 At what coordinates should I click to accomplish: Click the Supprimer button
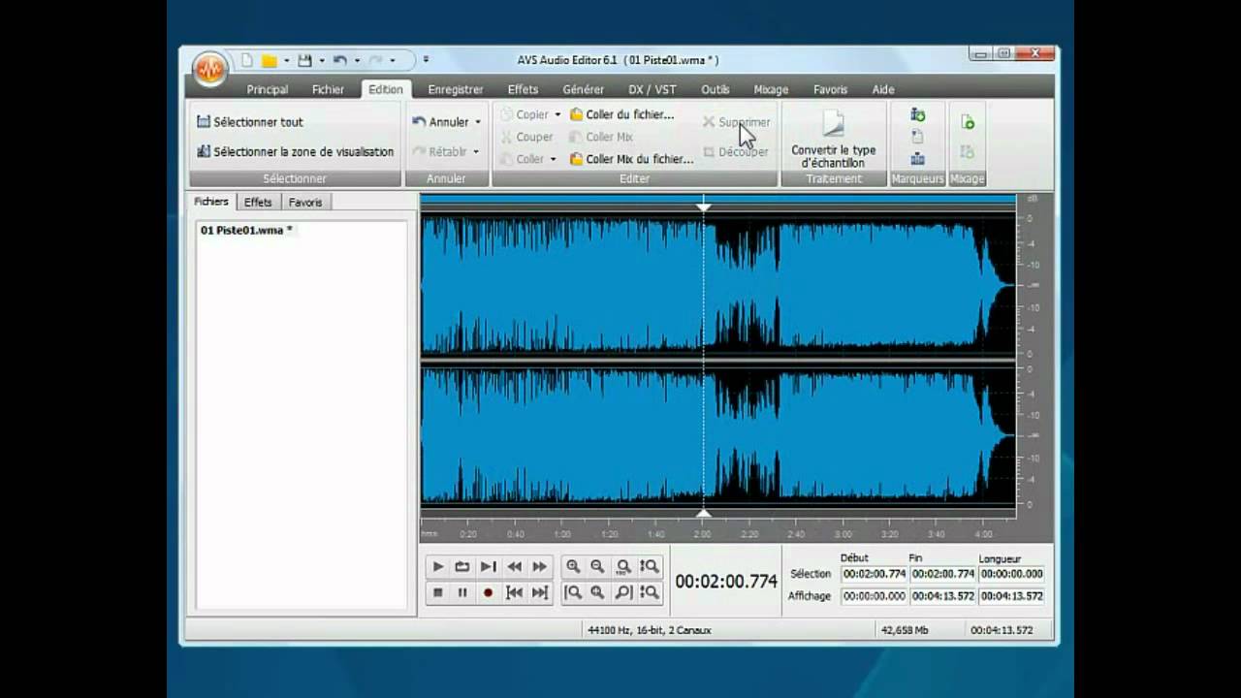coord(737,122)
